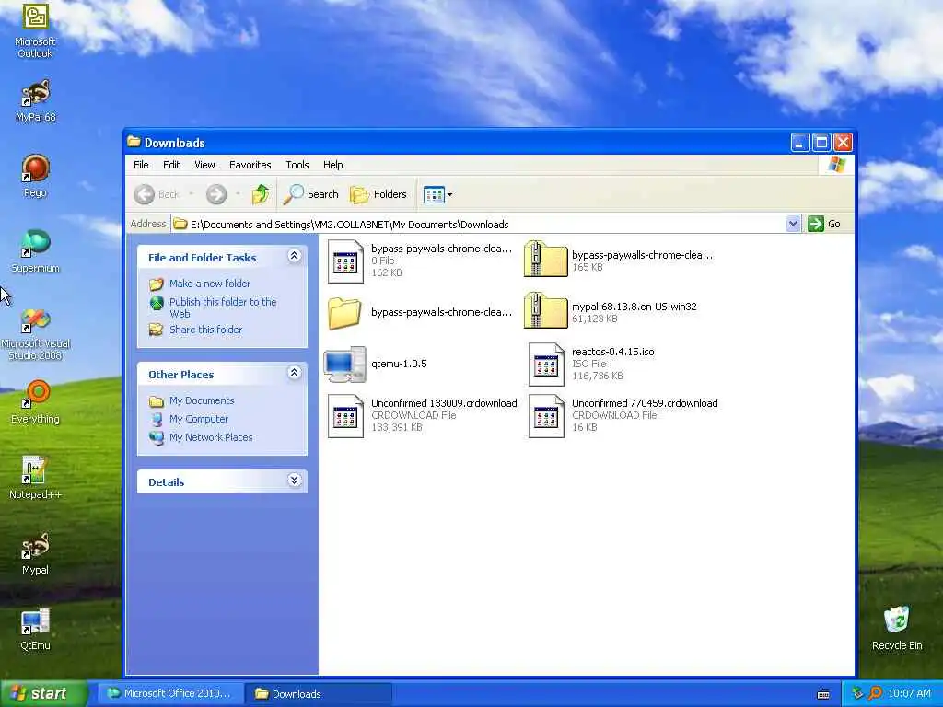Click the orange magnifier tray icon

point(875,693)
